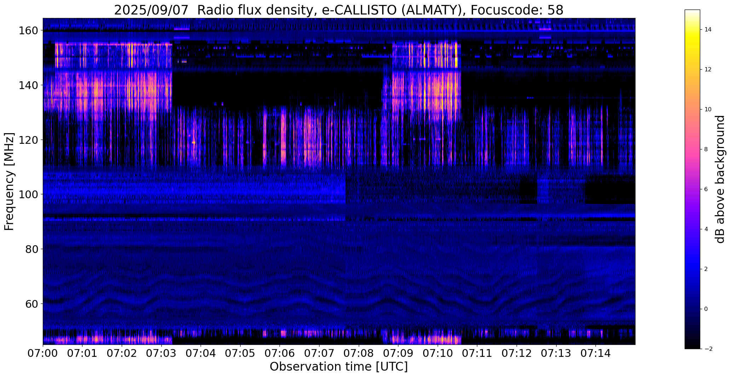
Task: Click the 07:10 time tick label
Action: point(438,353)
